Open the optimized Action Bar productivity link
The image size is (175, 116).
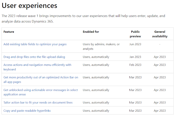click(41, 77)
